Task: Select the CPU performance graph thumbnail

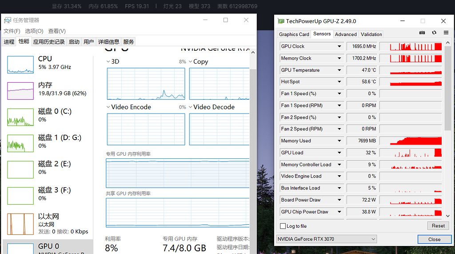Action: point(20,65)
